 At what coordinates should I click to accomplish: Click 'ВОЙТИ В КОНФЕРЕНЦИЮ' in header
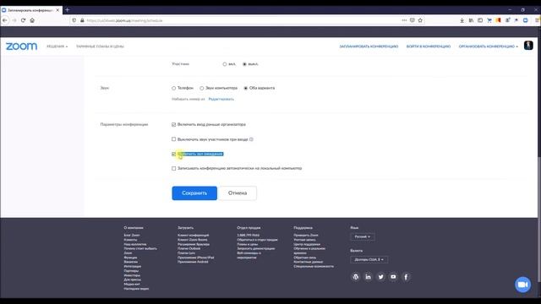pos(429,46)
